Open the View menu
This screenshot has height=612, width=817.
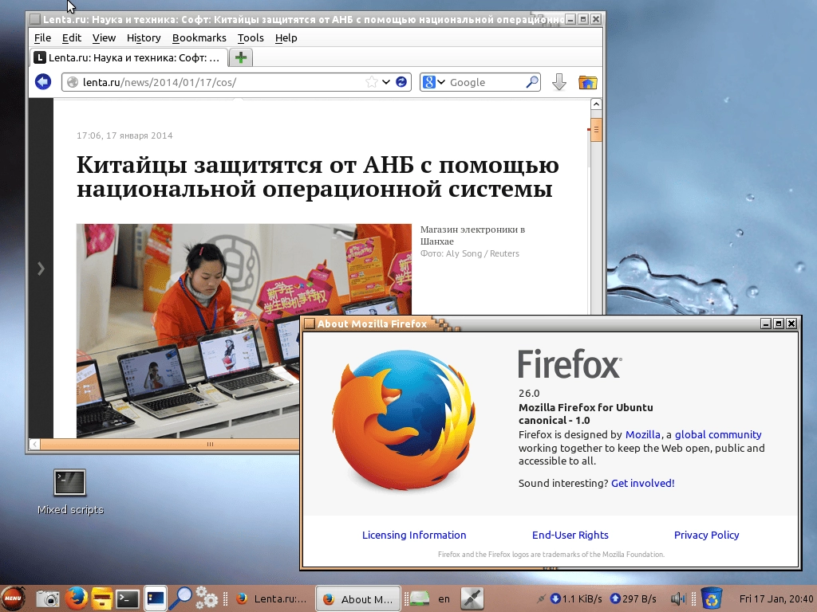[104, 38]
